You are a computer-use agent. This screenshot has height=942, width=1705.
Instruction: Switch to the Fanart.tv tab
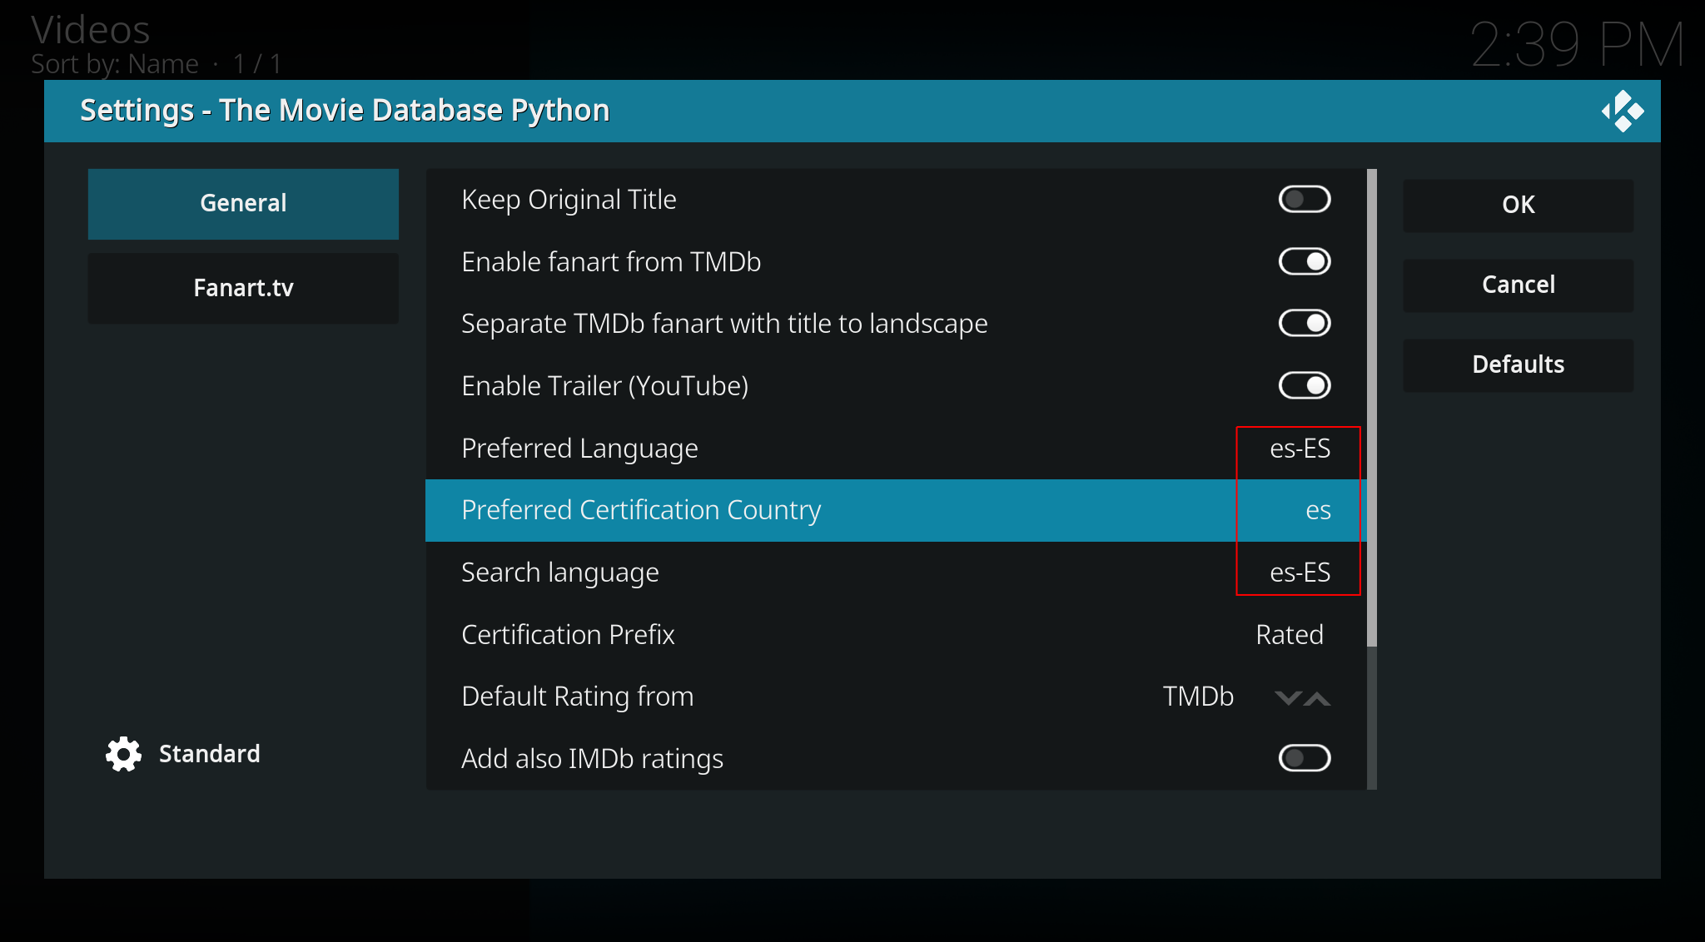243,288
